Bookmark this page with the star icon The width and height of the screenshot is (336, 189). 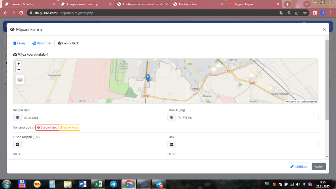(305, 13)
